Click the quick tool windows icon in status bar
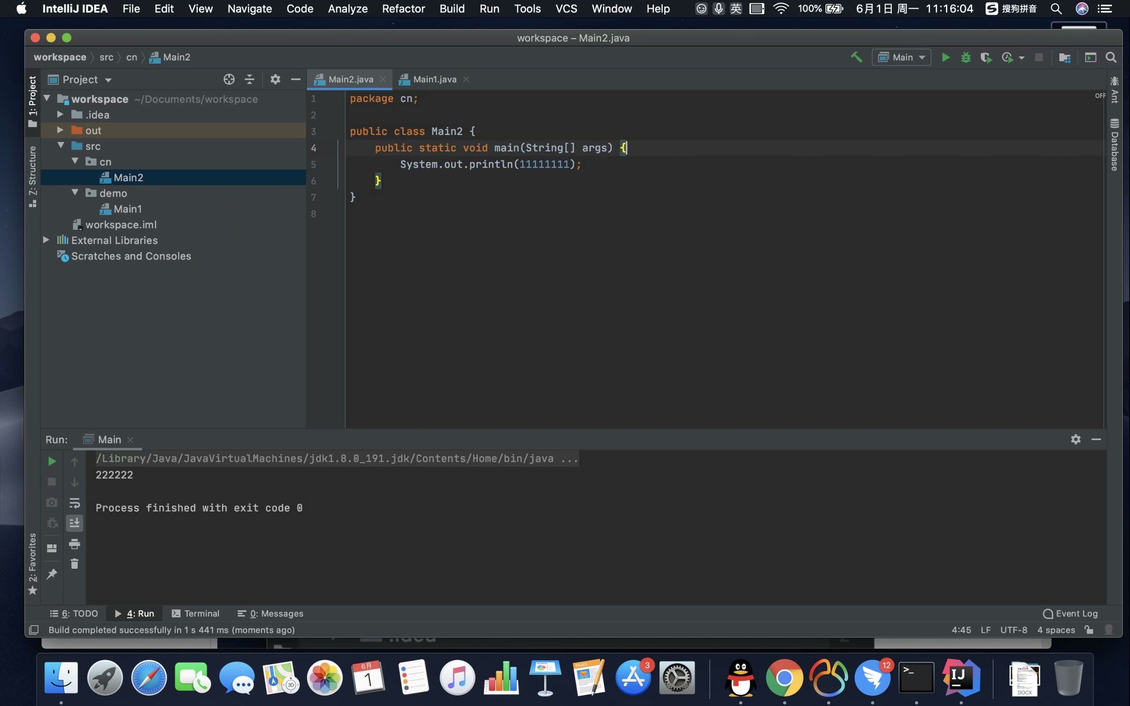Screen dimensions: 1130x706 (x=34, y=630)
